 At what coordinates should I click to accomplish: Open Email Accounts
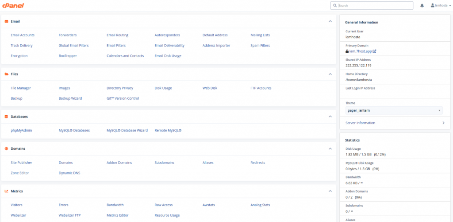[x=23, y=35]
